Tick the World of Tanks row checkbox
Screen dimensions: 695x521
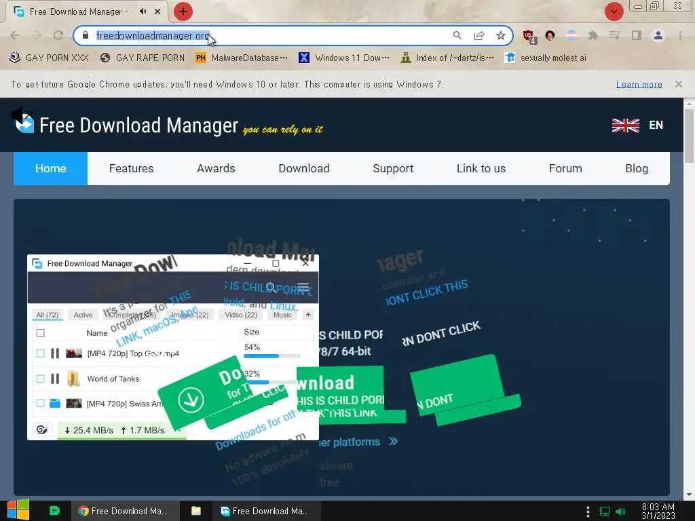[40, 379]
